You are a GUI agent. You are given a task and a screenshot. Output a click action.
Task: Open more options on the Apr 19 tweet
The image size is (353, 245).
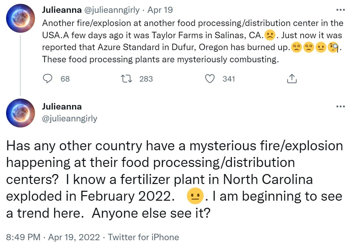click(340, 10)
